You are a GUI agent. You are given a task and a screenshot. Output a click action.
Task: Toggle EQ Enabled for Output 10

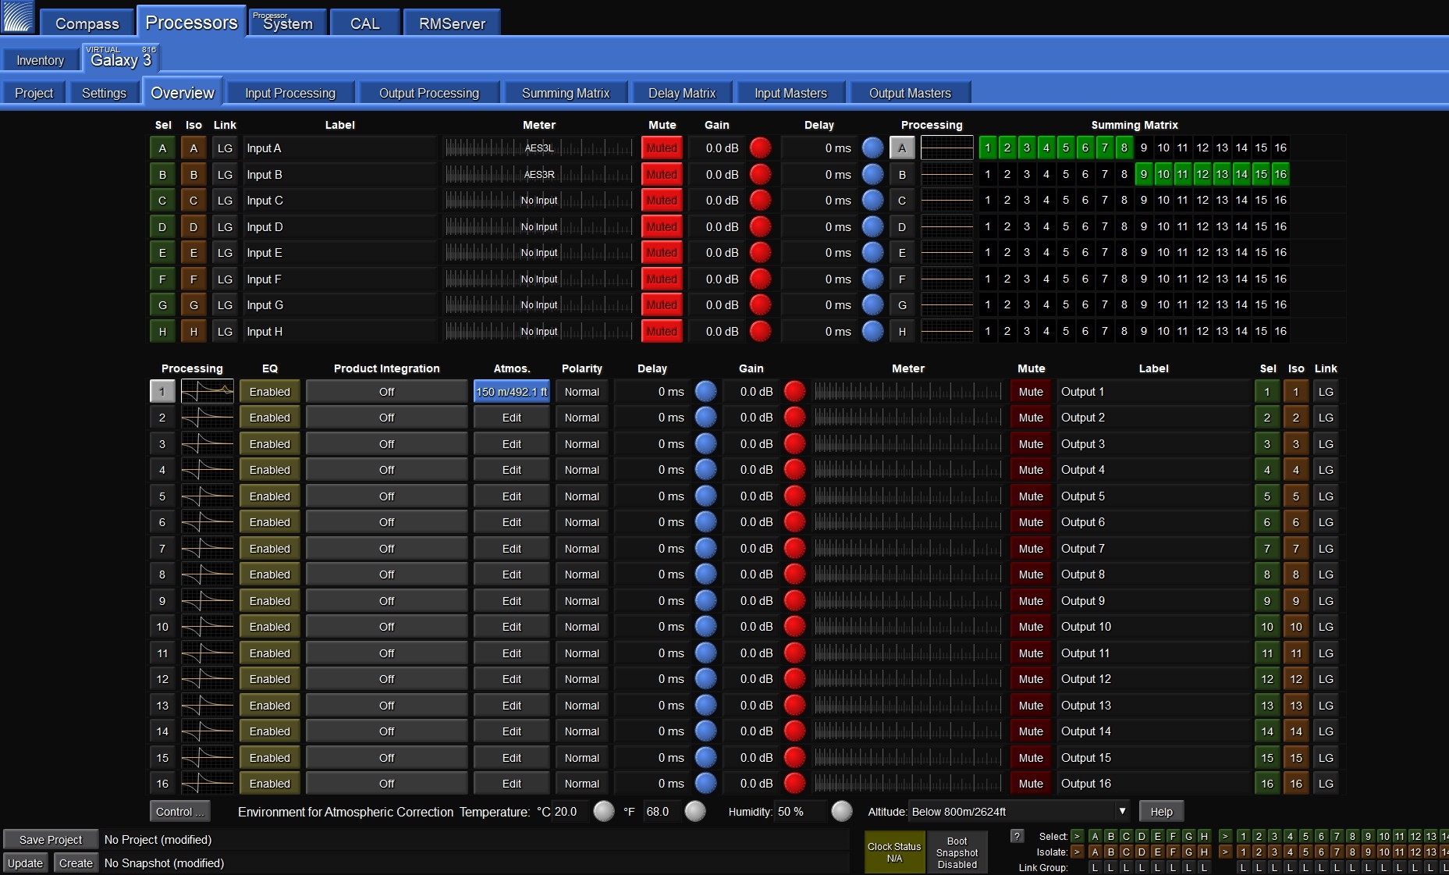[269, 627]
